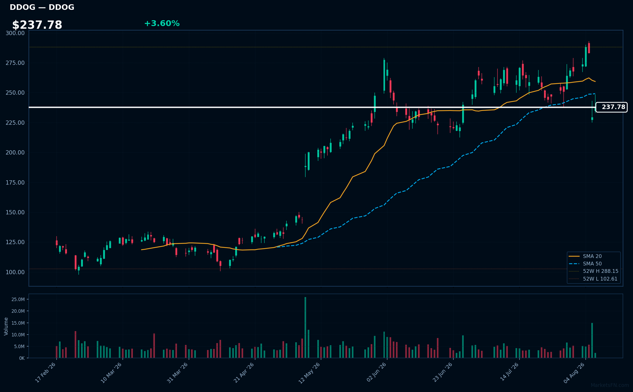Image resolution: width=633 pixels, height=392 pixels.
Task: Click the "14 Jul '26" date label
Action: pyautogui.click(x=509, y=372)
